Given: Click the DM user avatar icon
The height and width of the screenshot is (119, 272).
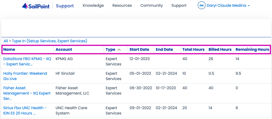Looking at the screenshot, I should (x=201, y=5).
